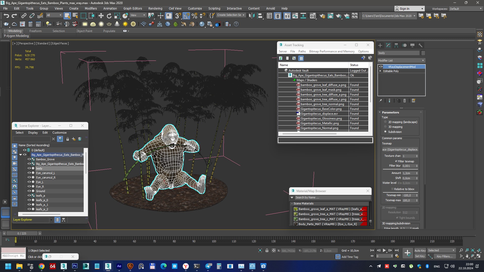Open the Hierarchy tab in Command Panel
The width and height of the screenshot is (484, 272).
click(396, 45)
